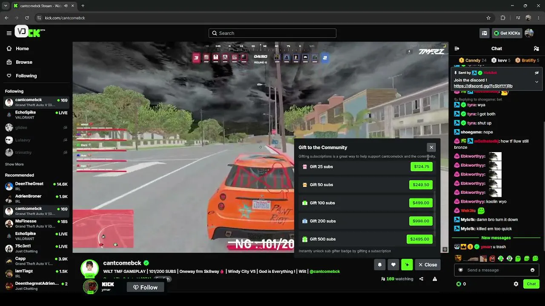Click the Send a message field
This screenshot has width=545, height=306.
tap(496, 270)
